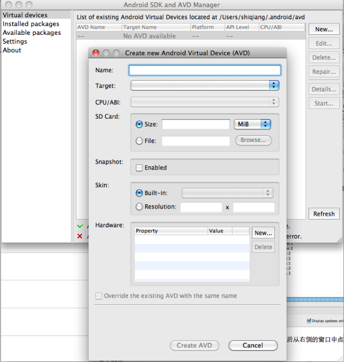Click the AVD Name column header

pos(99,27)
